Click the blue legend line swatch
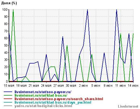The image size is (140, 109). [x=8, y=92]
